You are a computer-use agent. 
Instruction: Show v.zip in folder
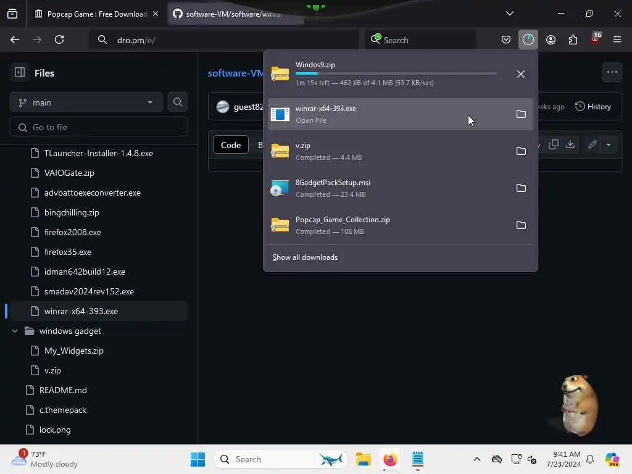pyautogui.click(x=521, y=151)
